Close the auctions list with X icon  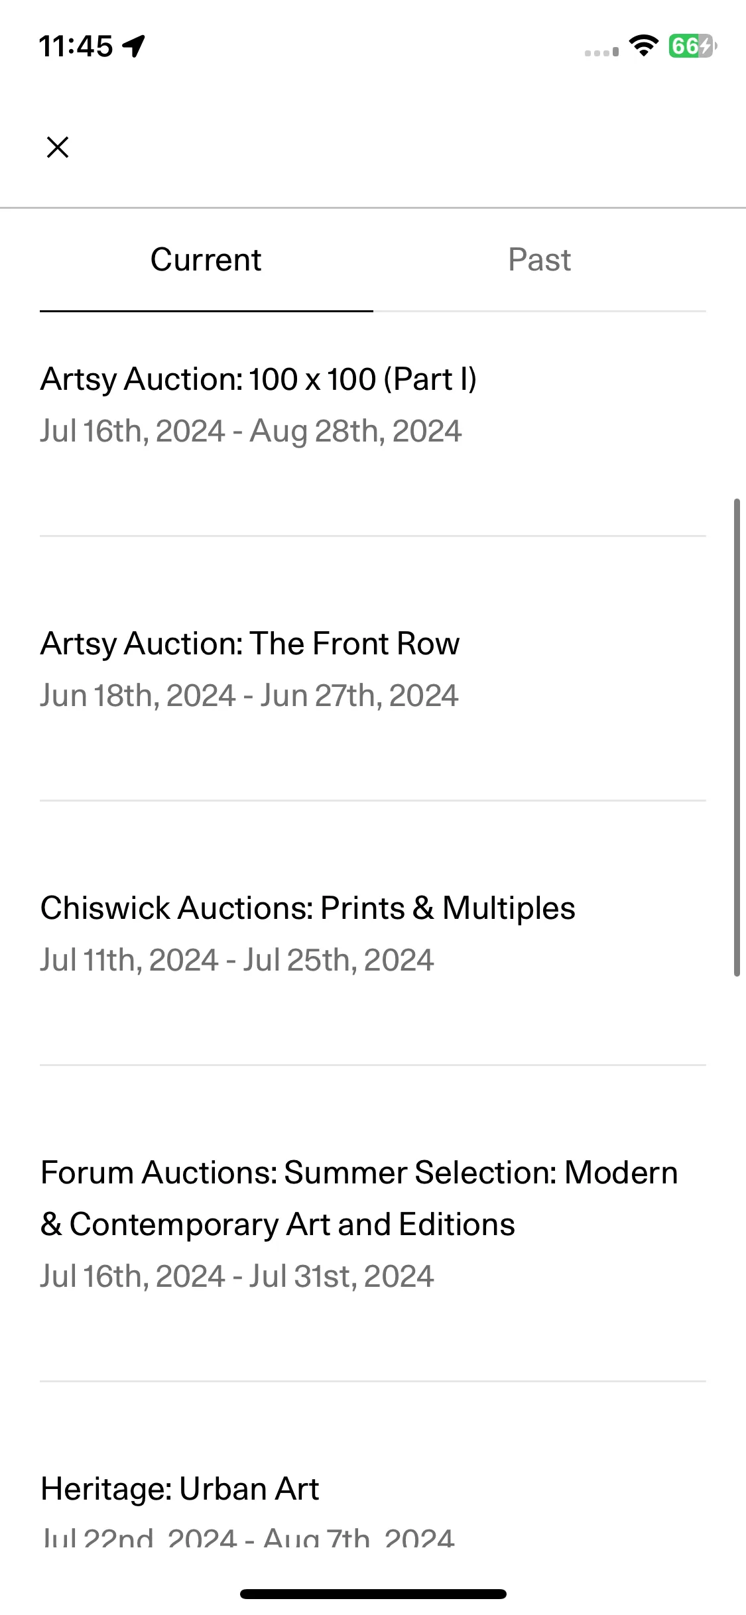coord(58,147)
